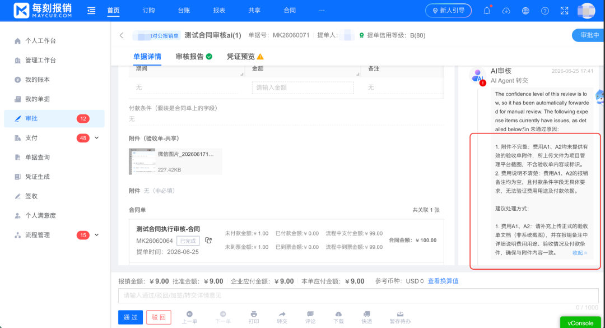The height and width of the screenshot is (328, 605).
Task: Click the 共关联 1 张 text
Action: click(x=426, y=210)
